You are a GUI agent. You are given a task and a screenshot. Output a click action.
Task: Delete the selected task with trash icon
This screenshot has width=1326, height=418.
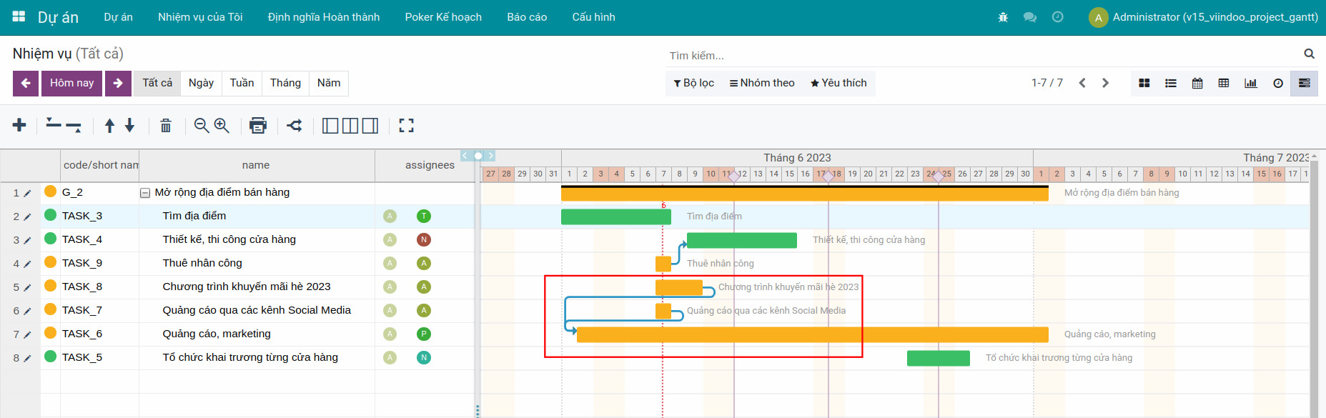(x=166, y=126)
